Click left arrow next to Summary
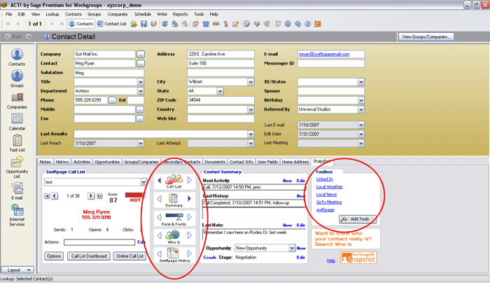The height and width of the screenshot is (283, 490). coord(160,198)
